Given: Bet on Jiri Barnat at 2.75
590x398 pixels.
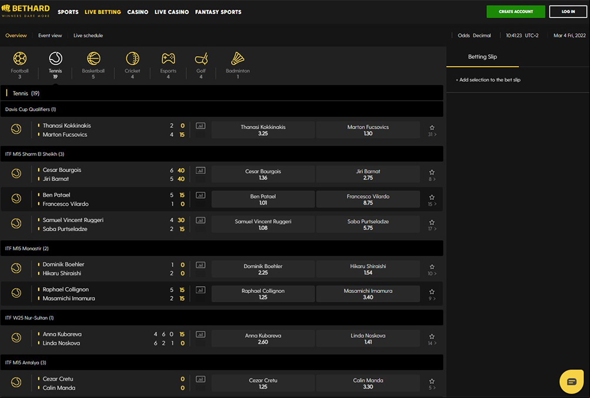Looking at the screenshot, I should [368, 175].
